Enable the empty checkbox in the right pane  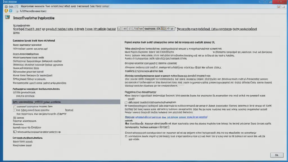tap(126, 102)
